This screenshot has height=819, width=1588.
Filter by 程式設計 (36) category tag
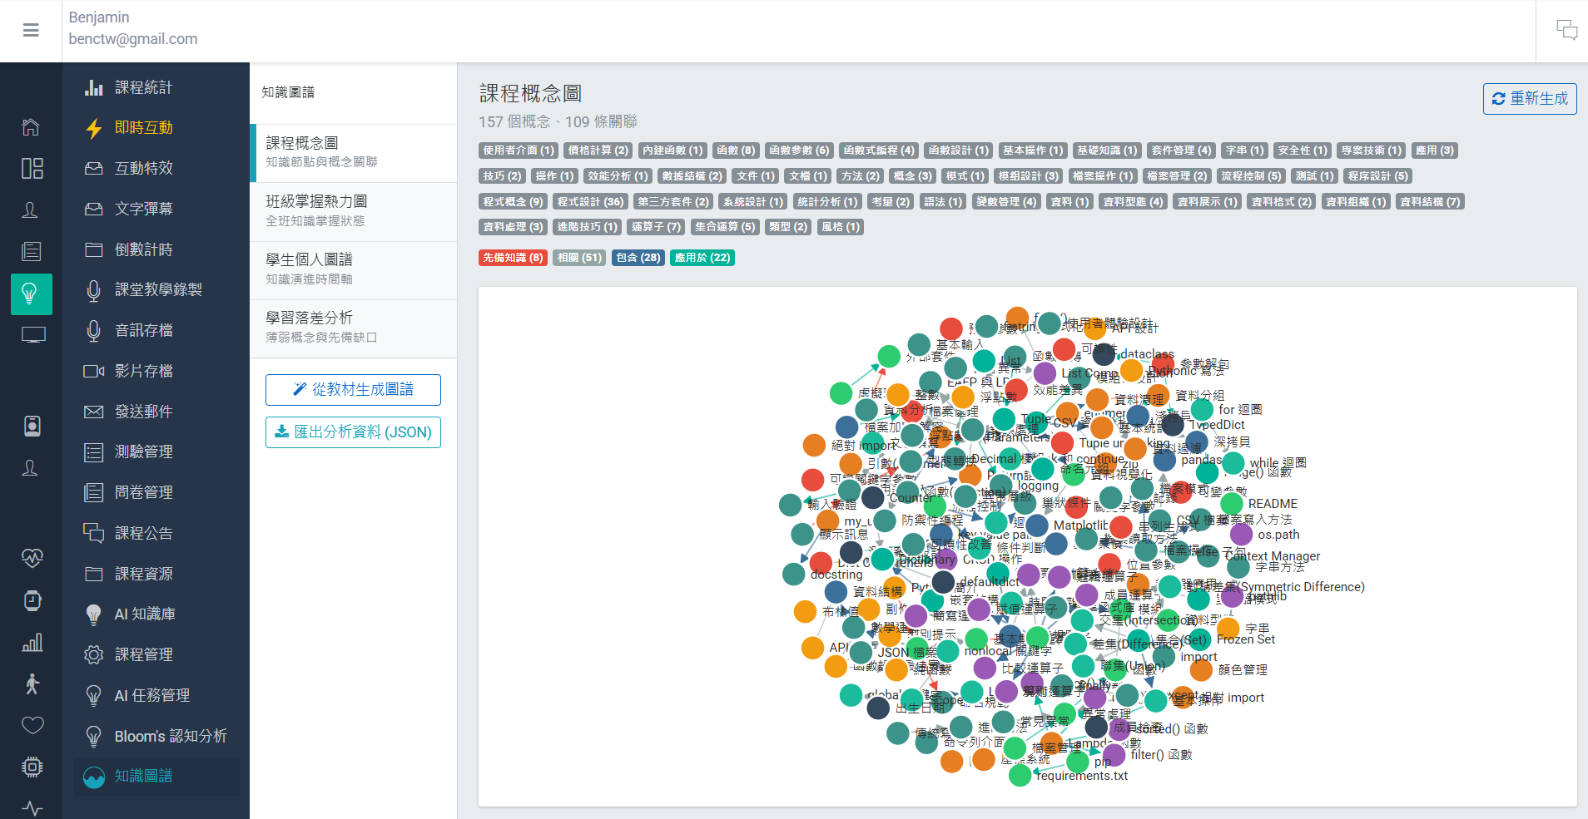click(590, 201)
